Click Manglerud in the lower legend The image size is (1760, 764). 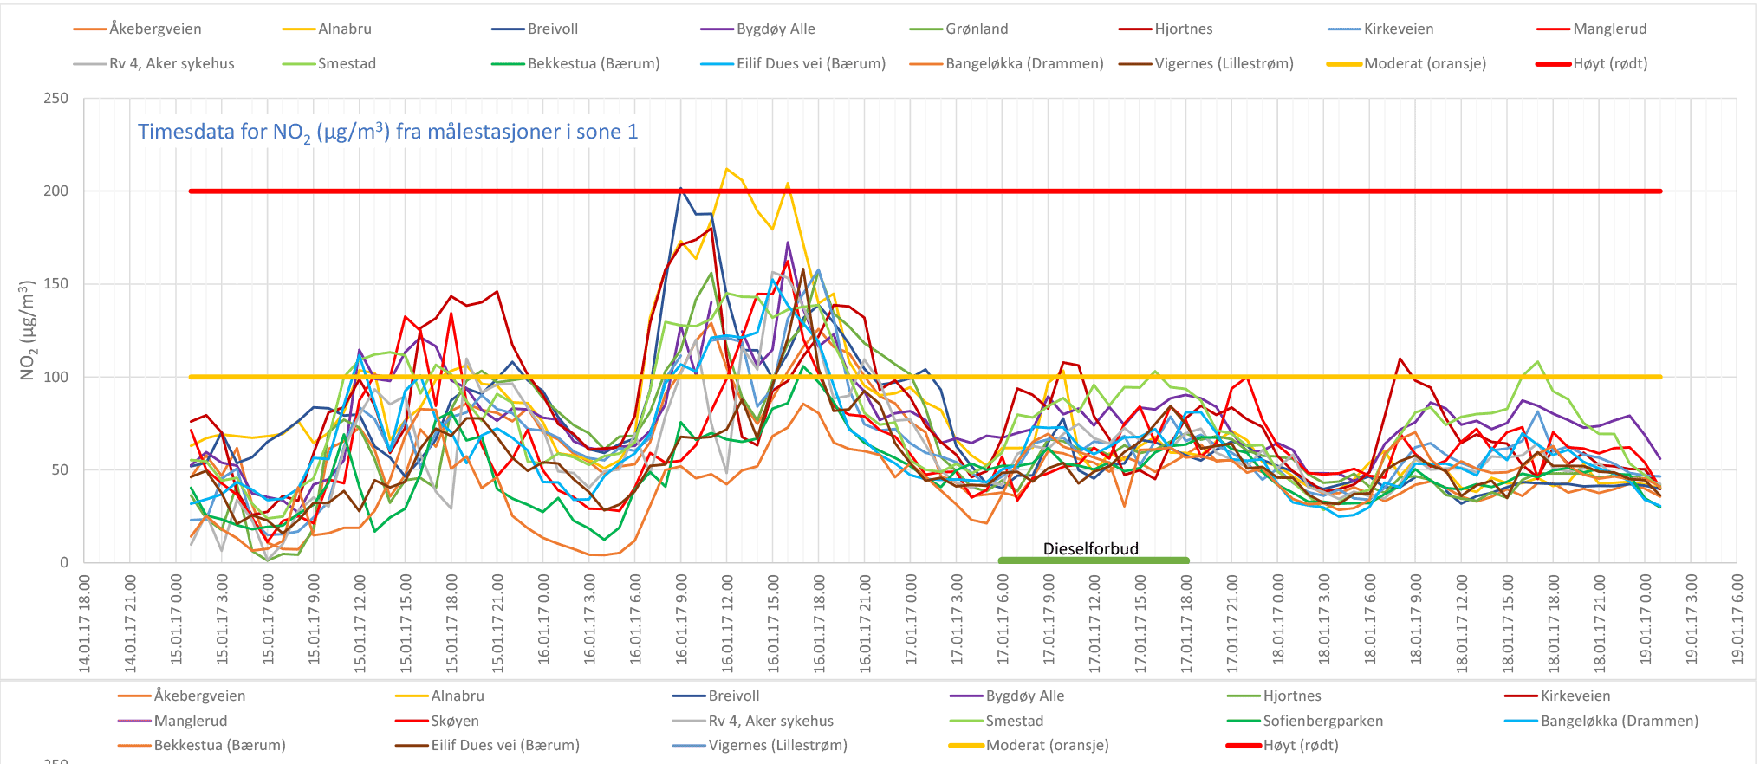[191, 721]
